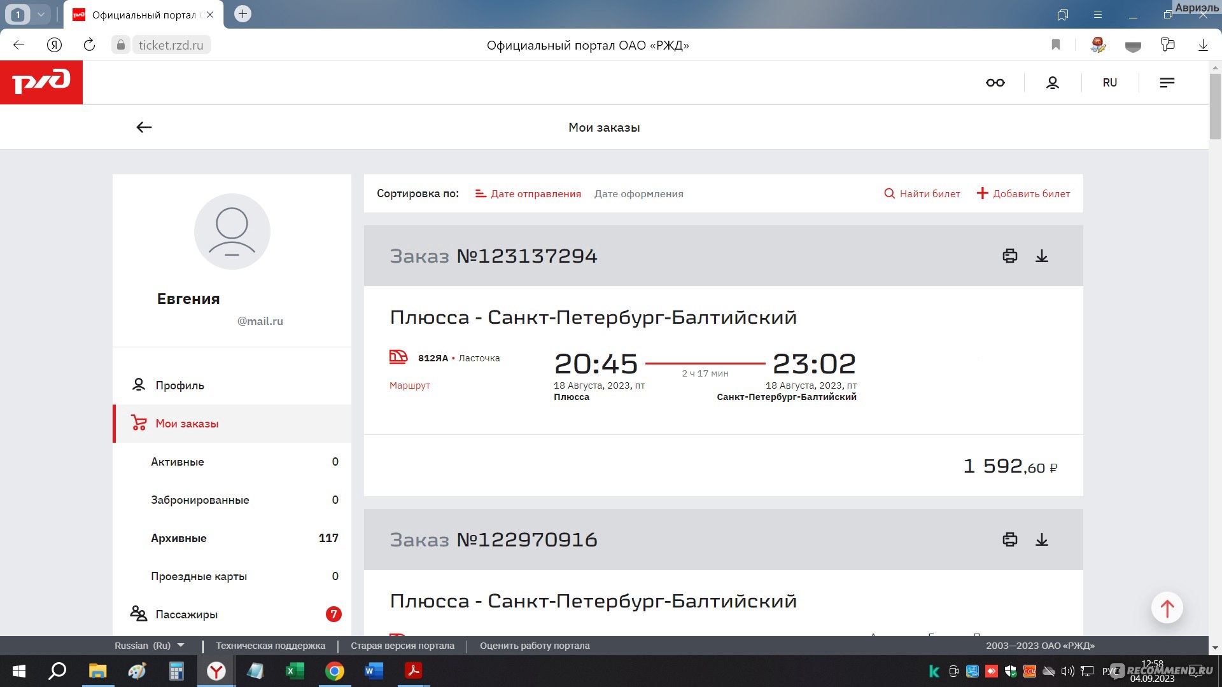This screenshot has height=687, width=1222.
Task: Open the hamburger menu in header
Action: (x=1167, y=83)
